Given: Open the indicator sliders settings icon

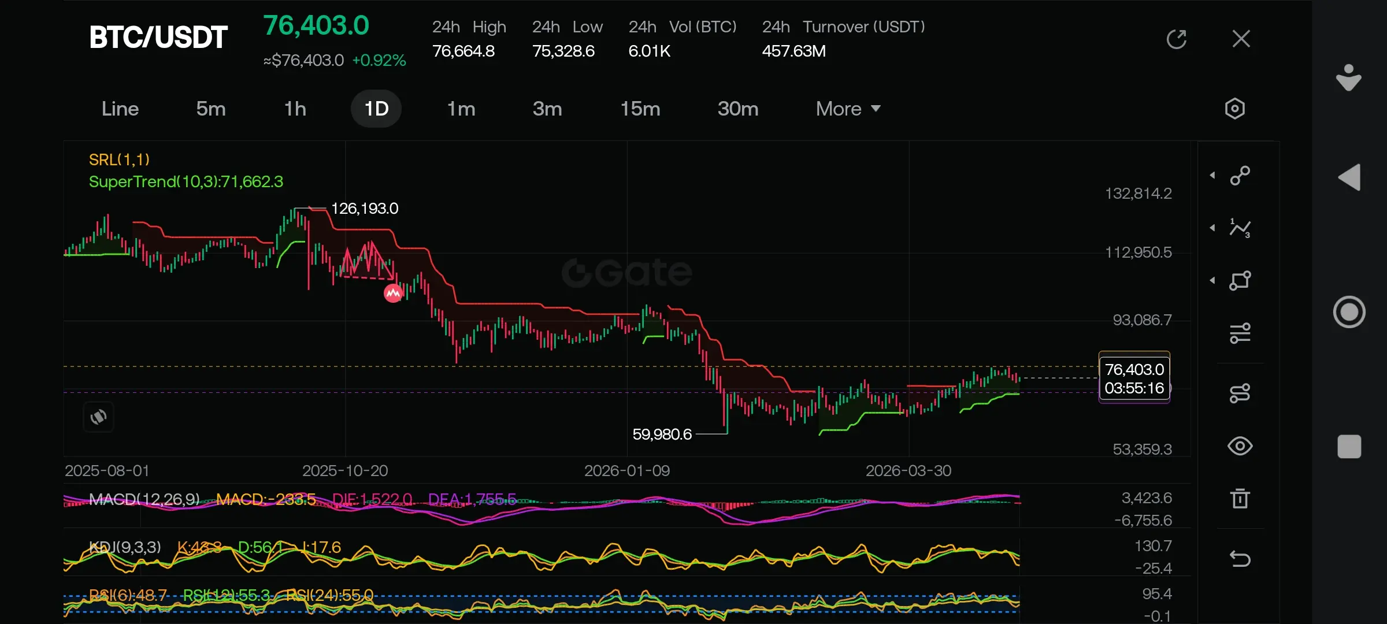Looking at the screenshot, I should 1240,333.
